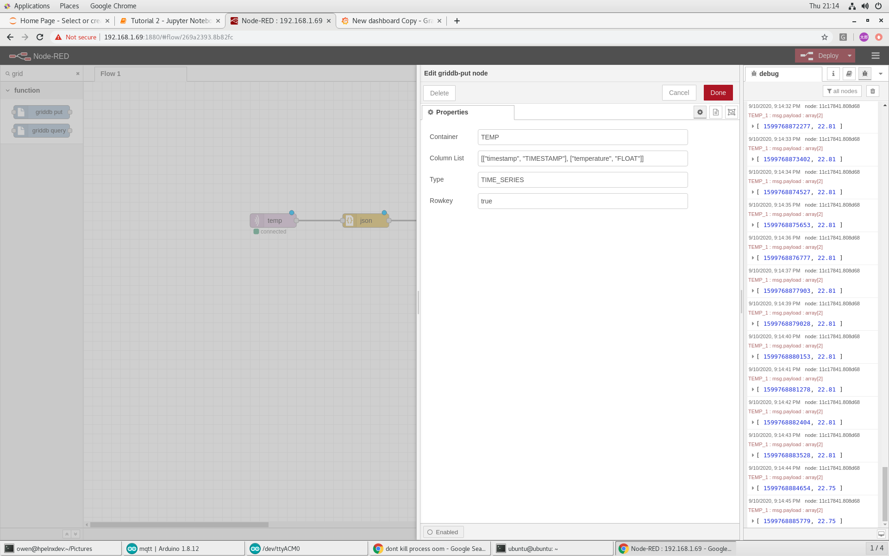This screenshot has width=889, height=556.
Task: Click node properties gear icon
Action: (x=700, y=112)
